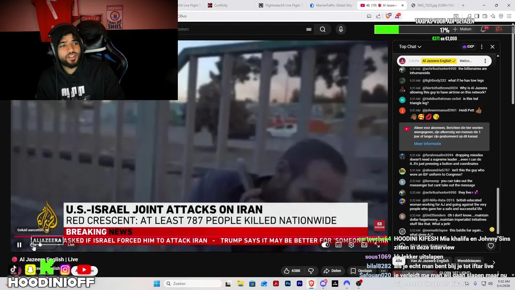Click the cast screen icon in address bar
Viewport: 515px width, 290px height.
(x=369, y=16)
